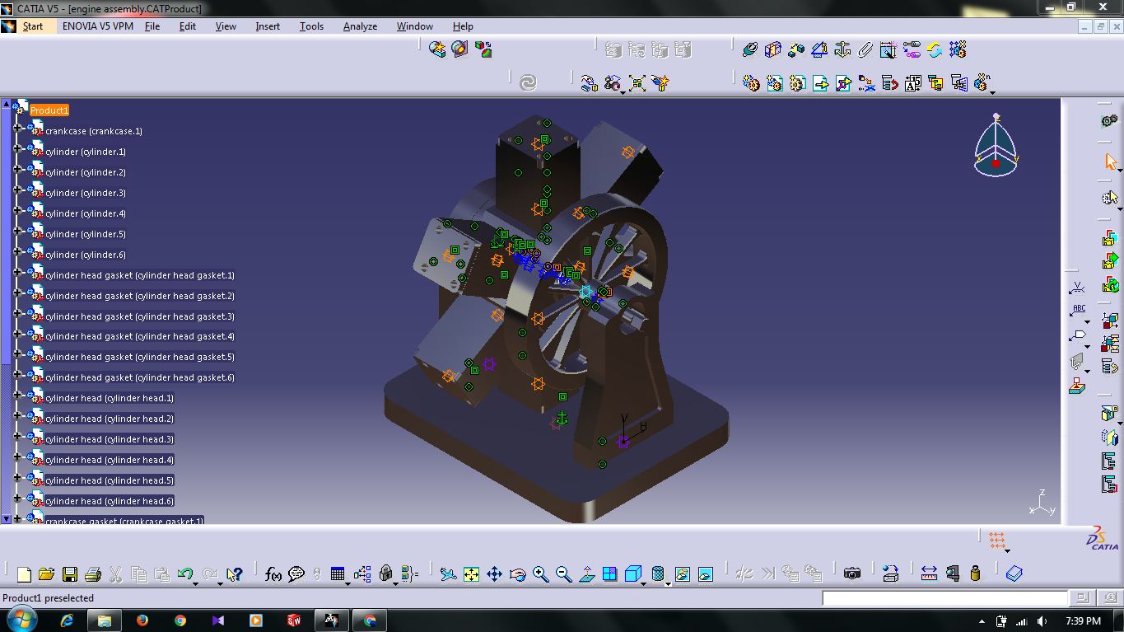Open the Formula f(x) icon
Screen dimensions: 1124x632
tap(273, 574)
